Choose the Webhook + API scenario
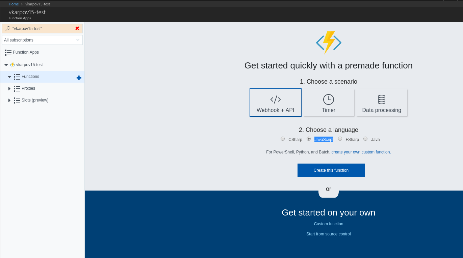 pyautogui.click(x=276, y=103)
